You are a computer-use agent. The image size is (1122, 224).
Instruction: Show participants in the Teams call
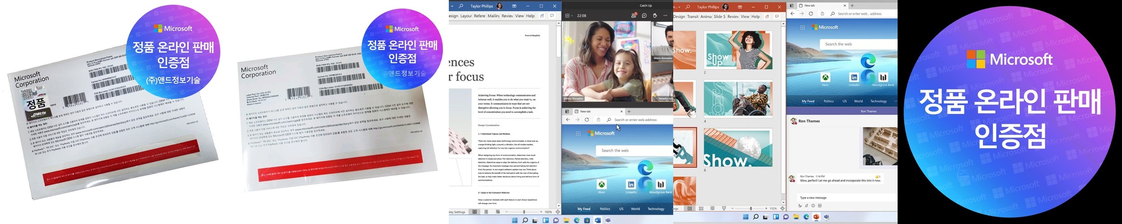click(634, 15)
